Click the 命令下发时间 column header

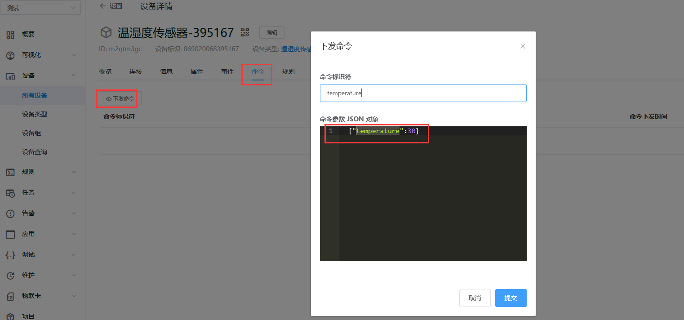click(x=648, y=116)
